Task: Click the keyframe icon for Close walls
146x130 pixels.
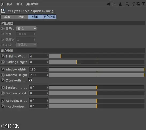Action: (x=3, y=80)
